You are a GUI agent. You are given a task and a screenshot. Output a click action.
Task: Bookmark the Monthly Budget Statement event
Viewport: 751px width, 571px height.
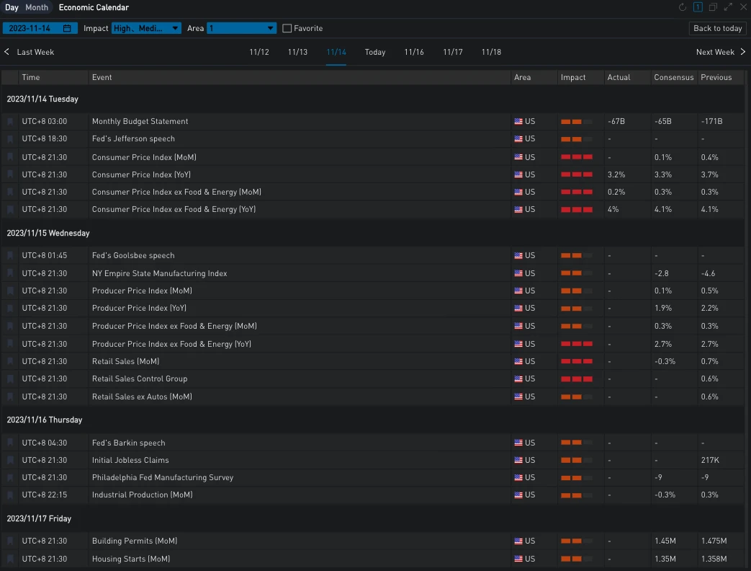(x=10, y=122)
